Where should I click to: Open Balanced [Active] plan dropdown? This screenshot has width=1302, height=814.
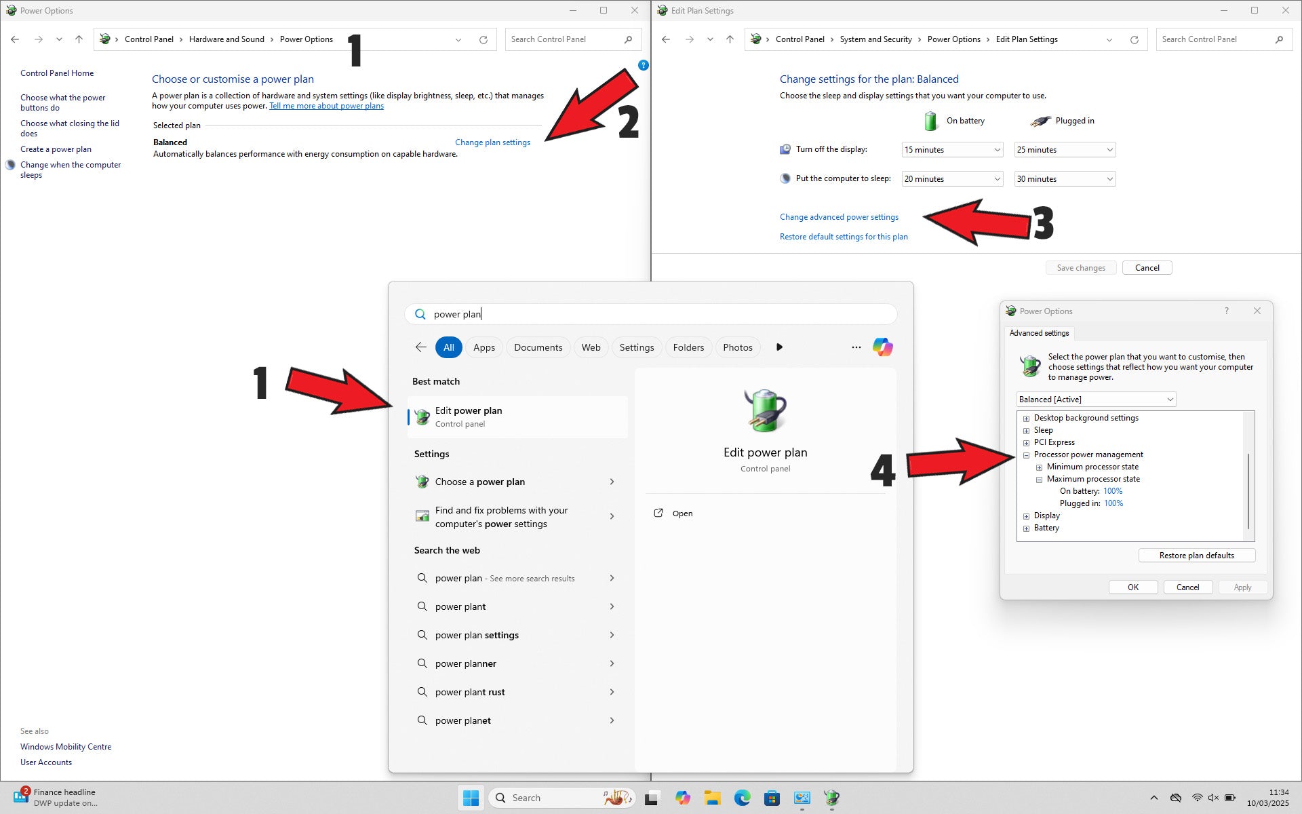click(1096, 400)
